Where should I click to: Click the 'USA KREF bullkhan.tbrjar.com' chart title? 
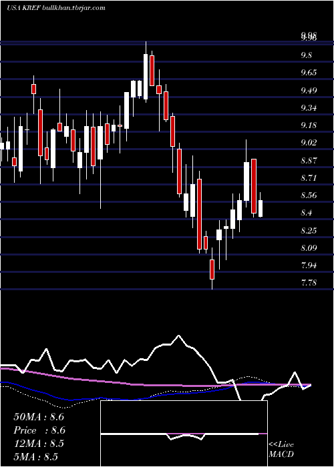coord(56,8)
